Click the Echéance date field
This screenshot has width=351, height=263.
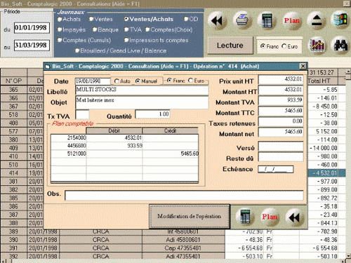tap(276, 169)
